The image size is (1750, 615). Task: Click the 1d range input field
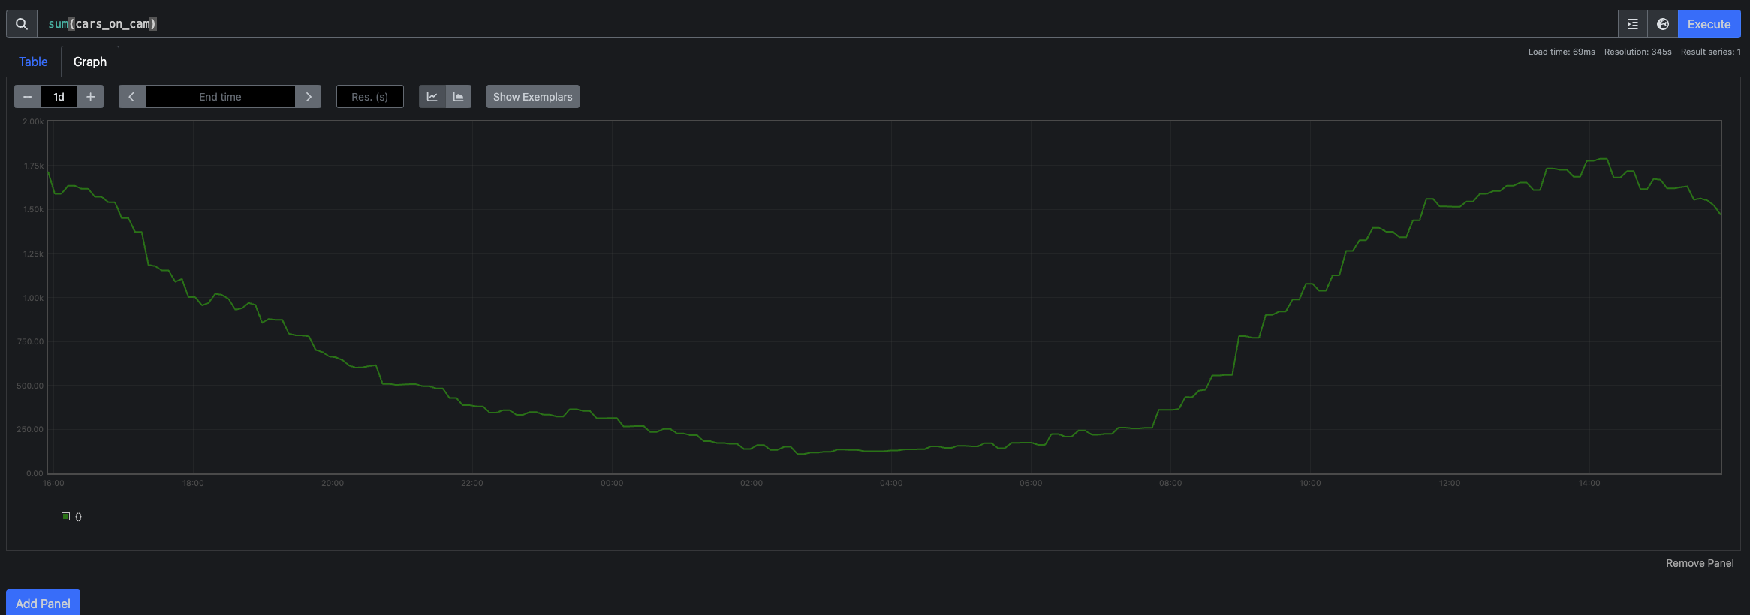click(59, 97)
